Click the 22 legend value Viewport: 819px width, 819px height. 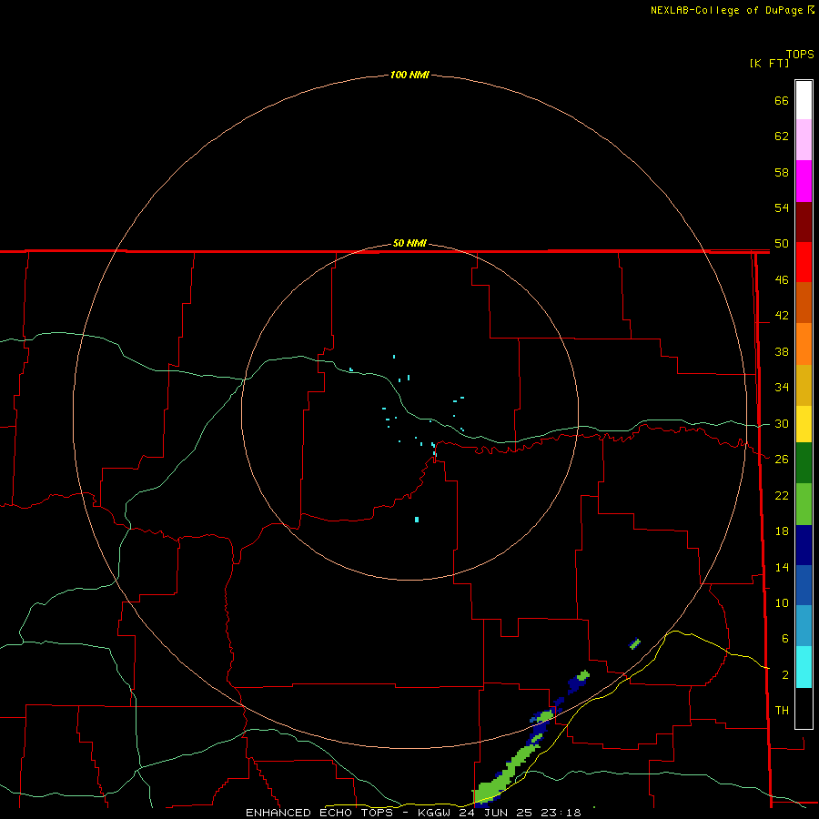(x=782, y=495)
